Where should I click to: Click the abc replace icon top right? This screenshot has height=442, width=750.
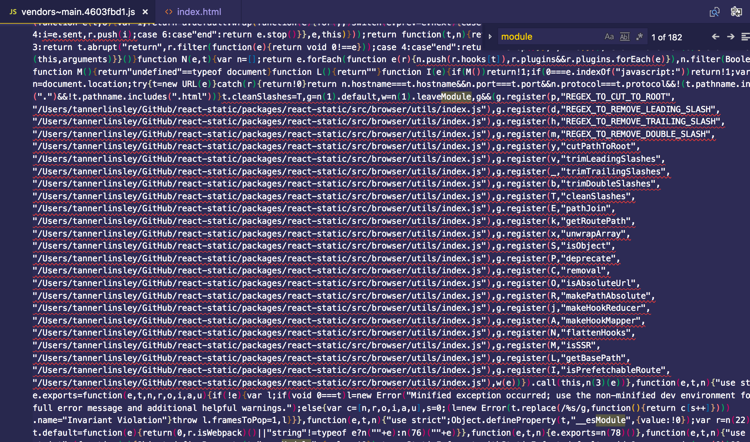tap(736, 12)
